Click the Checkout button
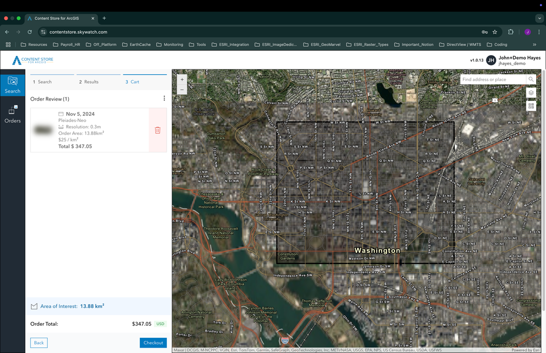Screen dimensions: 546x353 (x=153, y=343)
